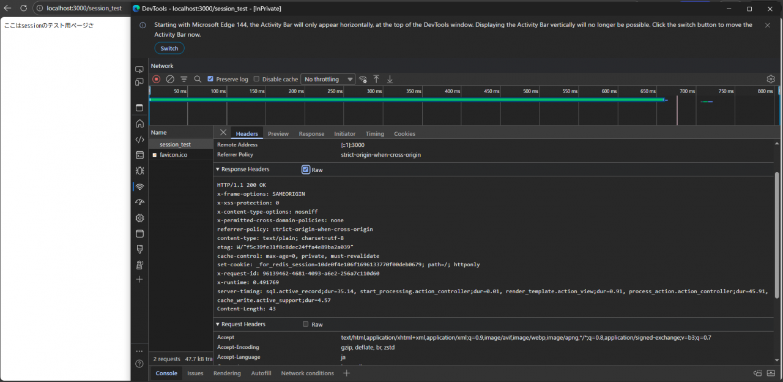The height and width of the screenshot is (382, 783).
Task: Check Raw for Request Headers
Action: 306,324
